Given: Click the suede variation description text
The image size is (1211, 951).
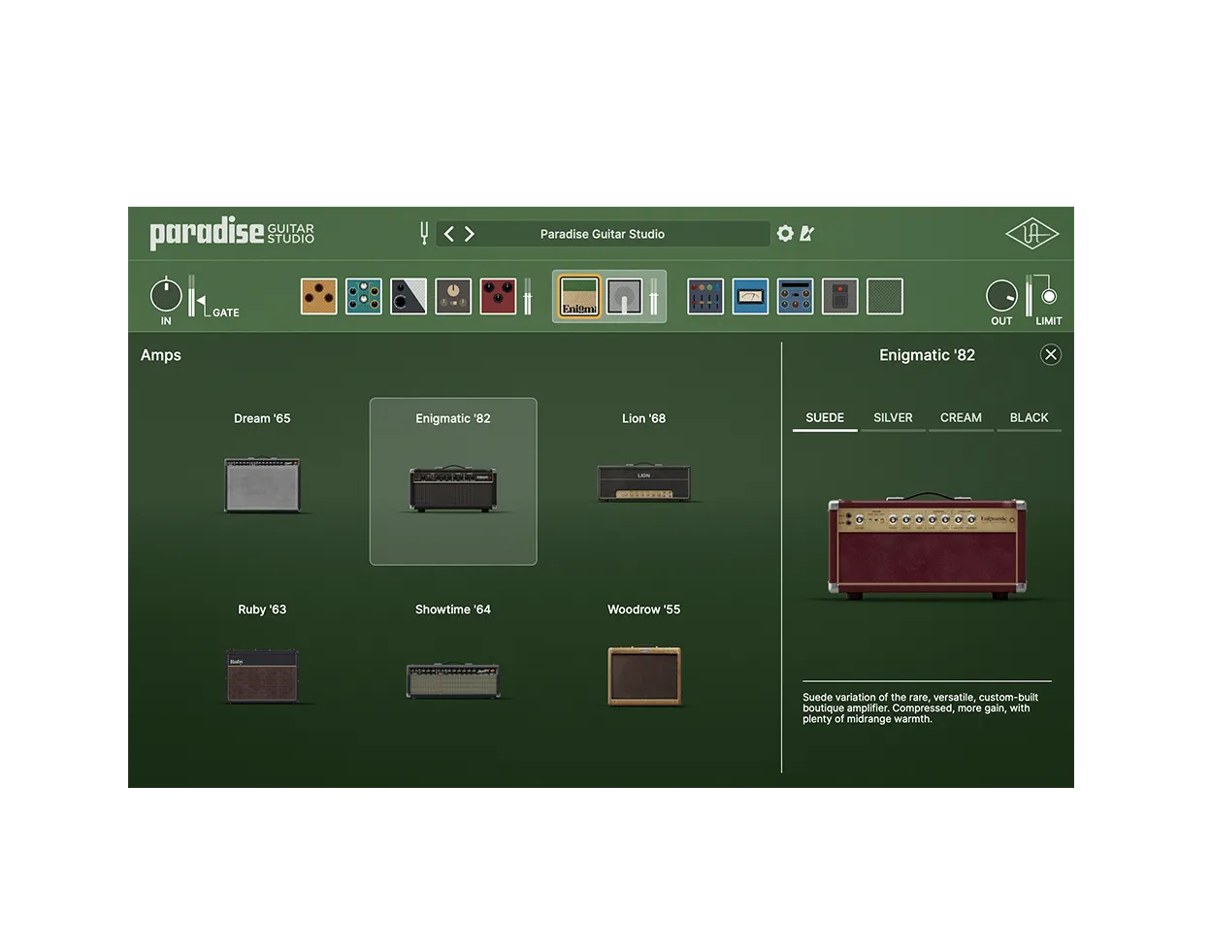Looking at the screenshot, I should point(920,708).
